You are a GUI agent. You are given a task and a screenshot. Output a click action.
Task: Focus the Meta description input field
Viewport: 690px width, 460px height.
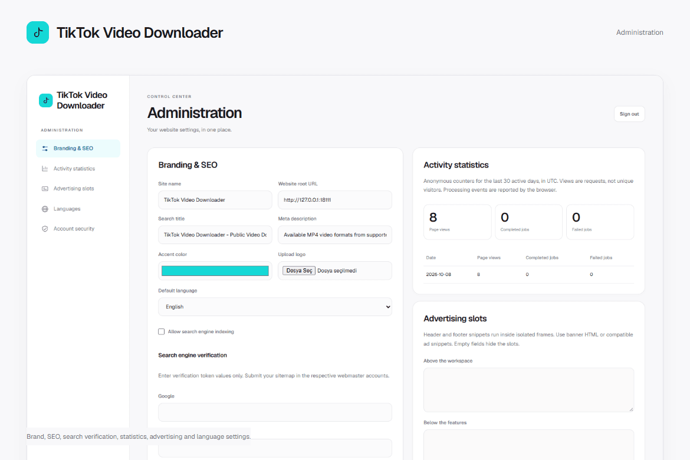[335, 235]
